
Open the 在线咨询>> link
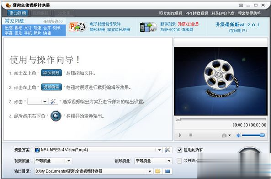tap(53, 21)
